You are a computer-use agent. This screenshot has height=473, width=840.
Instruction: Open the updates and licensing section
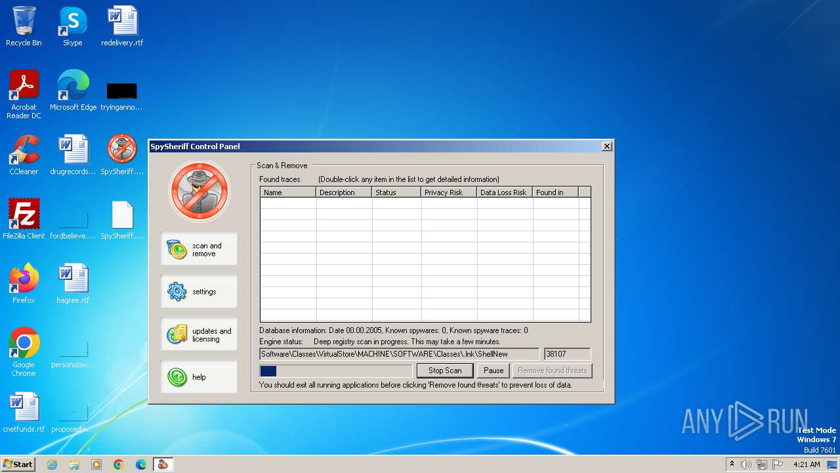point(199,334)
